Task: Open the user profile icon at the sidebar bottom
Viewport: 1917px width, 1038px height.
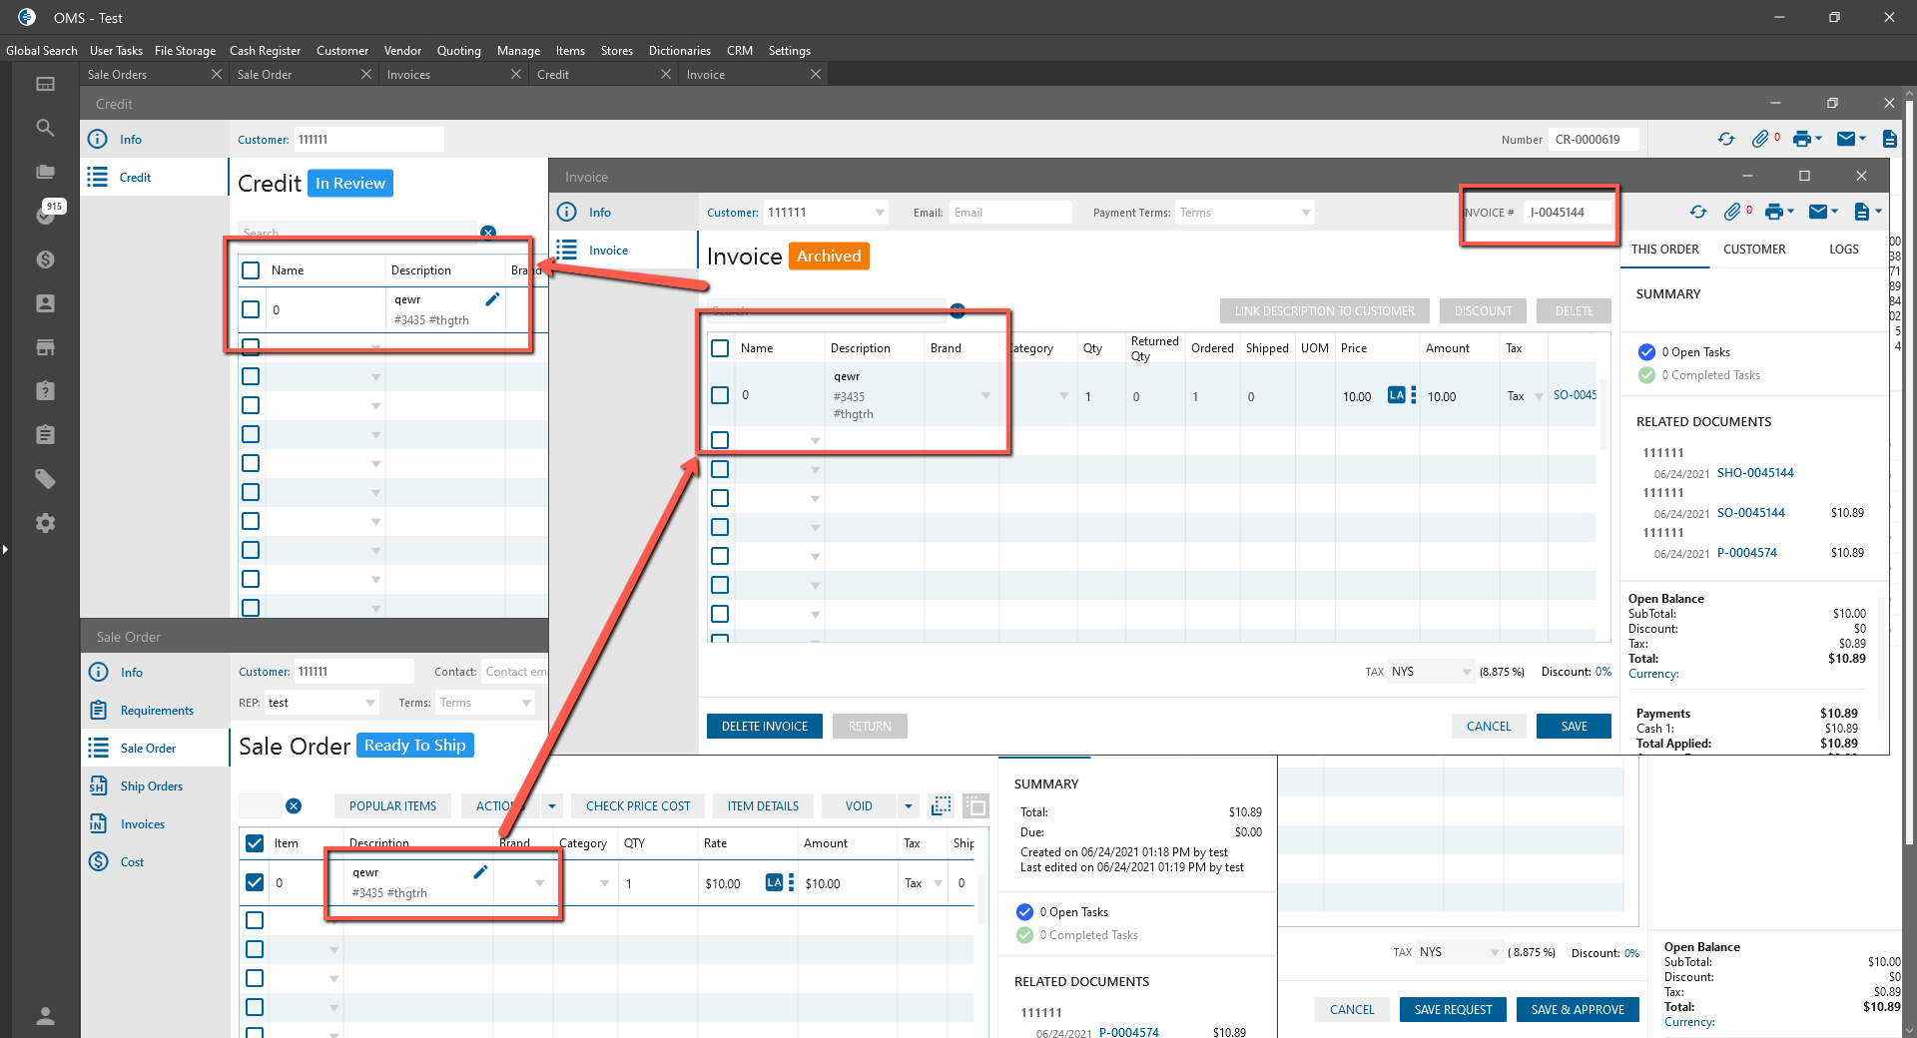Action: 45,1016
